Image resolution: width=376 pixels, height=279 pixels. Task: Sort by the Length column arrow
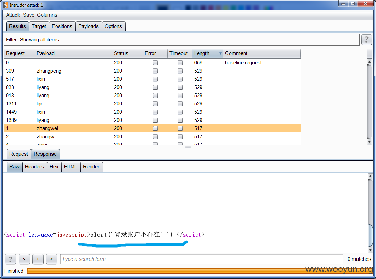(220, 53)
